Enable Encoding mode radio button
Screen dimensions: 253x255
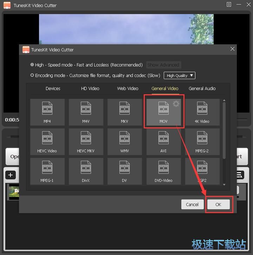click(x=32, y=75)
